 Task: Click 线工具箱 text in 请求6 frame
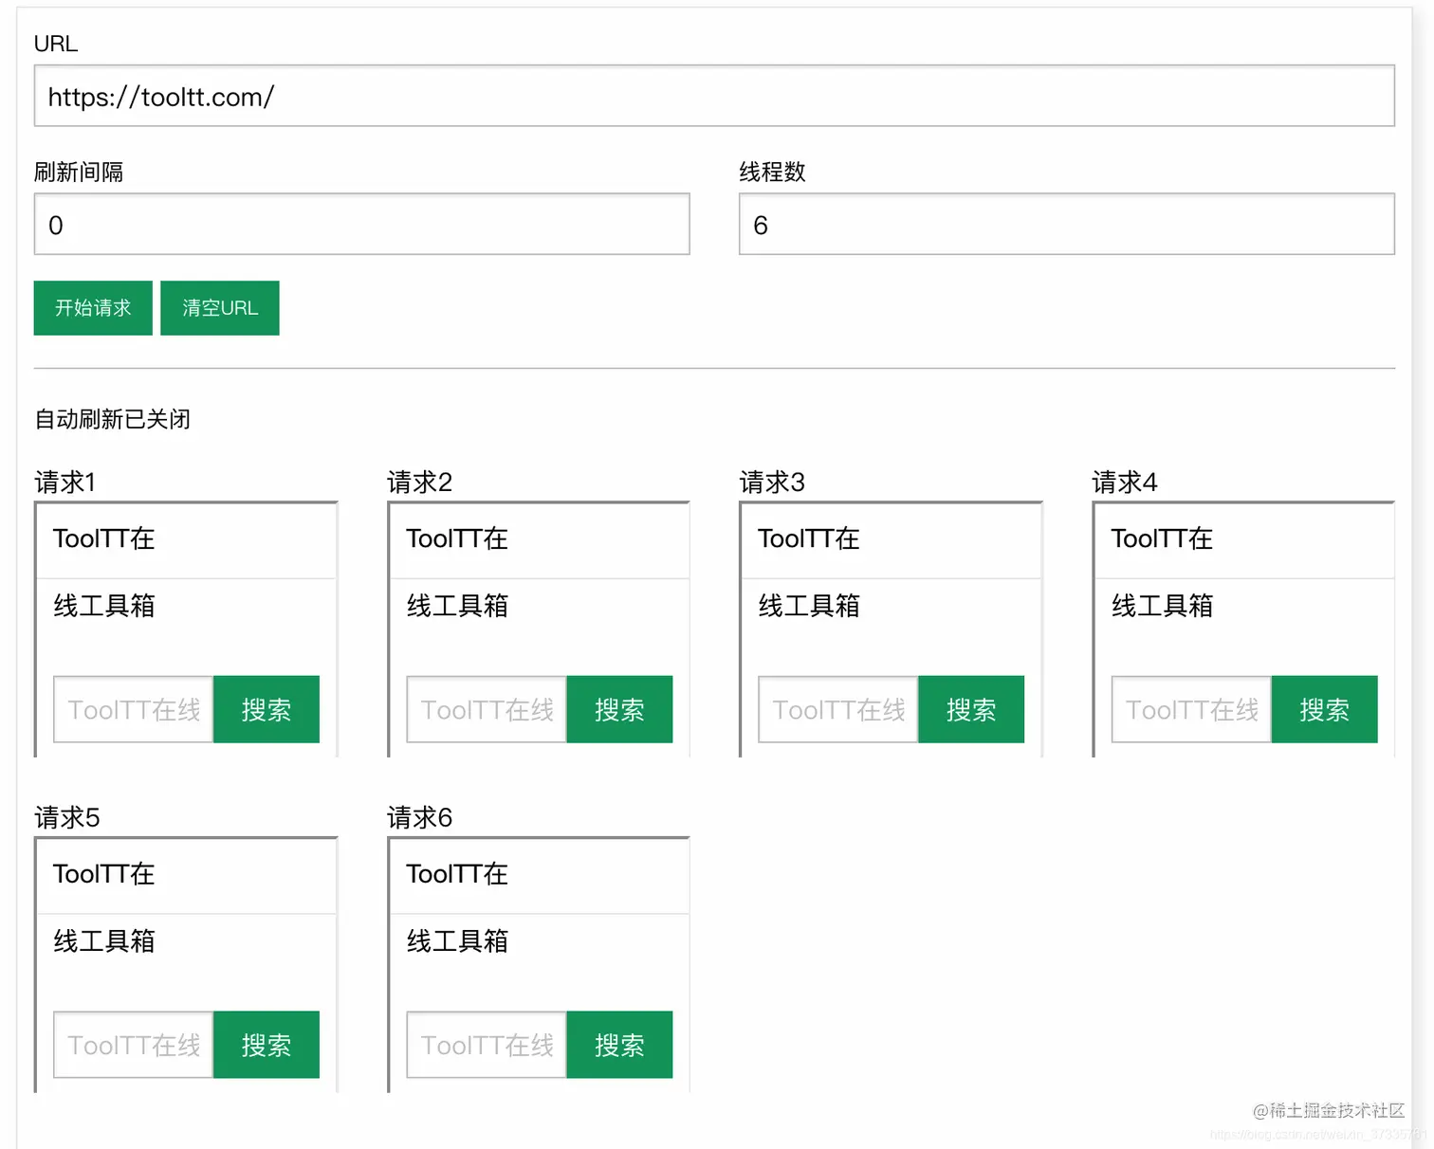tap(457, 941)
